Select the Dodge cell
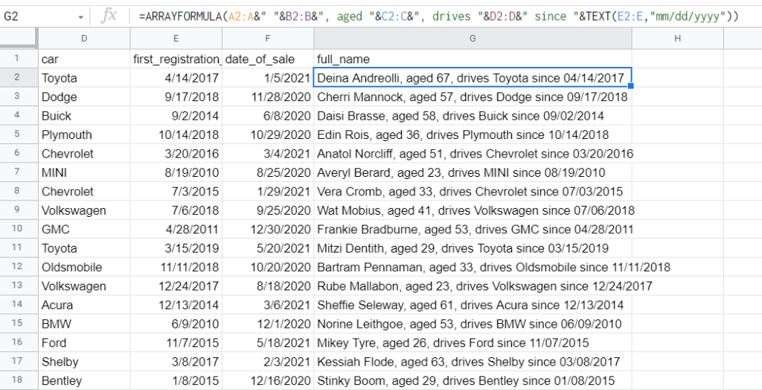The width and height of the screenshot is (762, 390). pyautogui.click(x=84, y=97)
